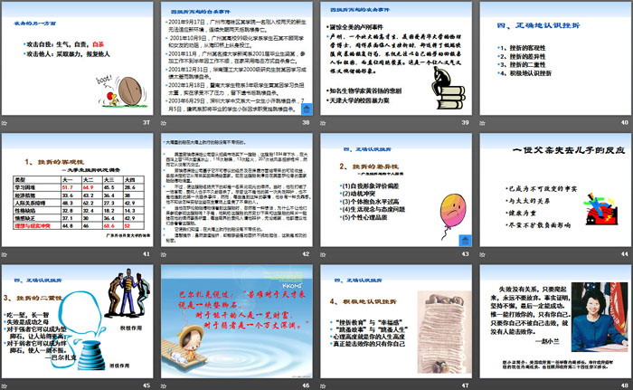This screenshot has width=633, height=390.
Task: Click slide number 37 label
Action: [x=146, y=122]
